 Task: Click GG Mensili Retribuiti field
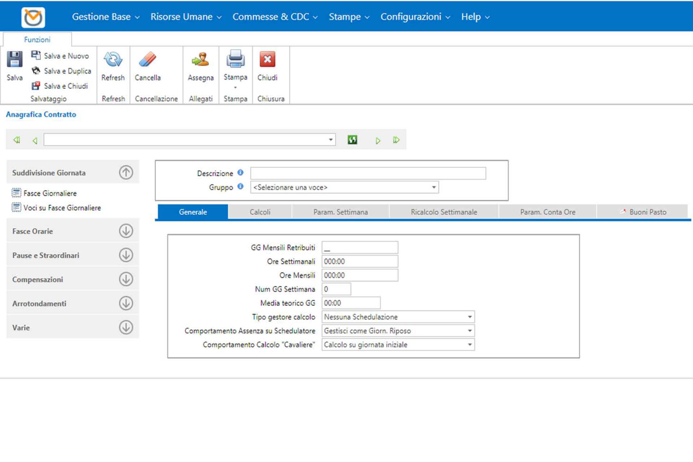pyautogui.click(x=360, y=247)
